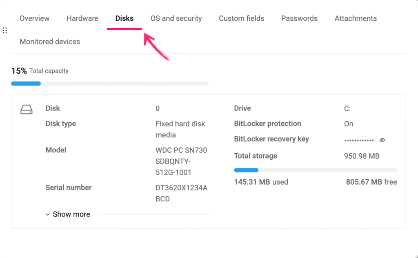
Task: Click the WDC PC SN730 model value
Action: pos(181,161)
